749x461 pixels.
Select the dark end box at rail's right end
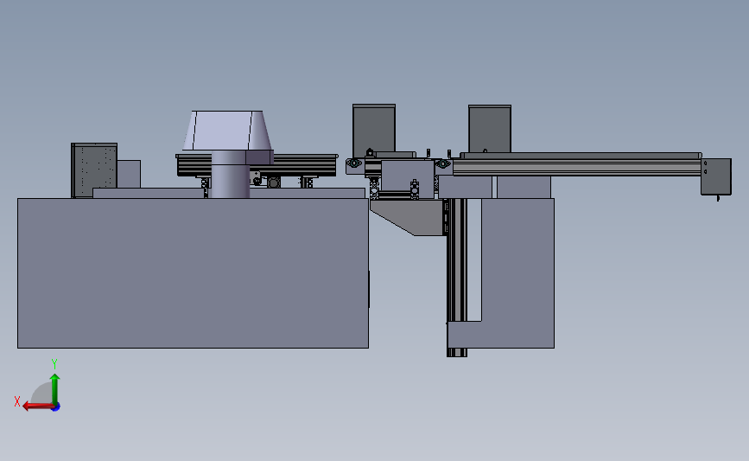715,176
